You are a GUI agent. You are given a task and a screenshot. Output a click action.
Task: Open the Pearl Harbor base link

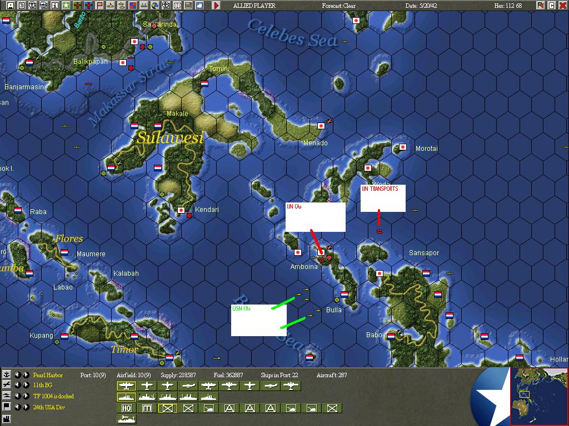48,375
